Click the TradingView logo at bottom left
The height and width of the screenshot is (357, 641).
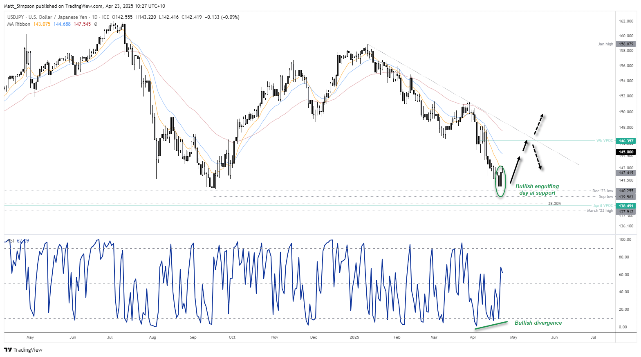(23, 350)
